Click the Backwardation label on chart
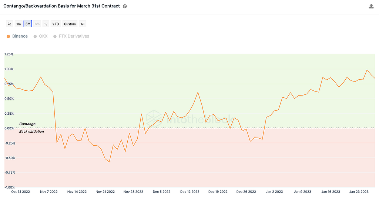 pos(31,132)
